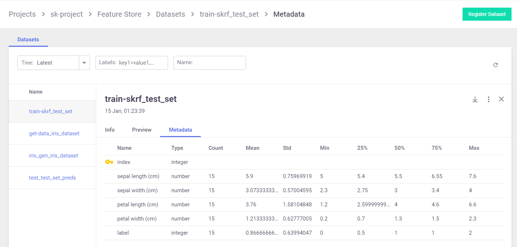
Task: Select iris_gen_iris_dataset in the list
Action: pos(54,156)
